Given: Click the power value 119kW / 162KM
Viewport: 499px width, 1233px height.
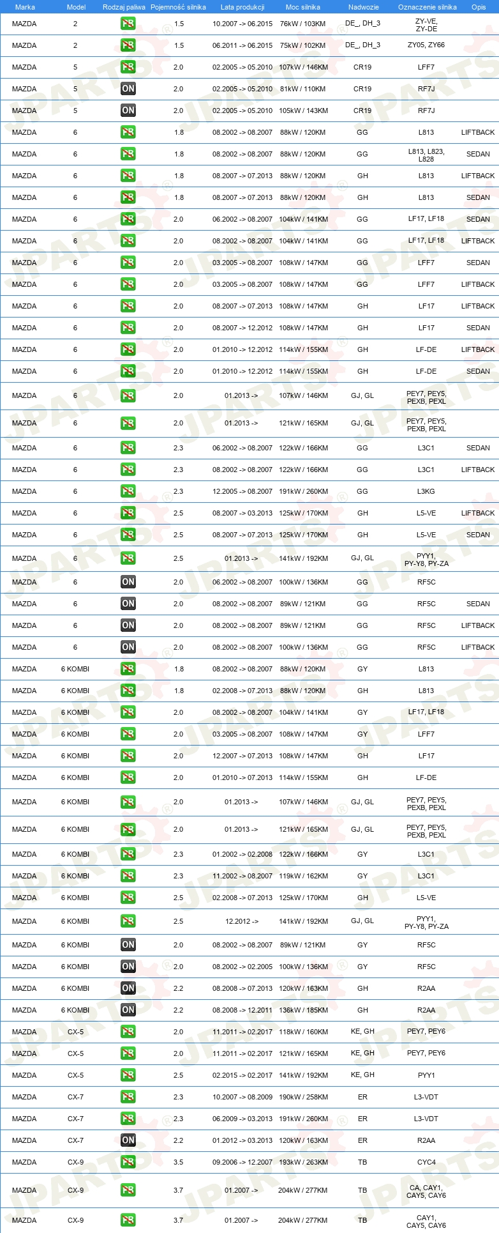Looking at the screenshot, I should pyautogui.click(x=303, y=876).
